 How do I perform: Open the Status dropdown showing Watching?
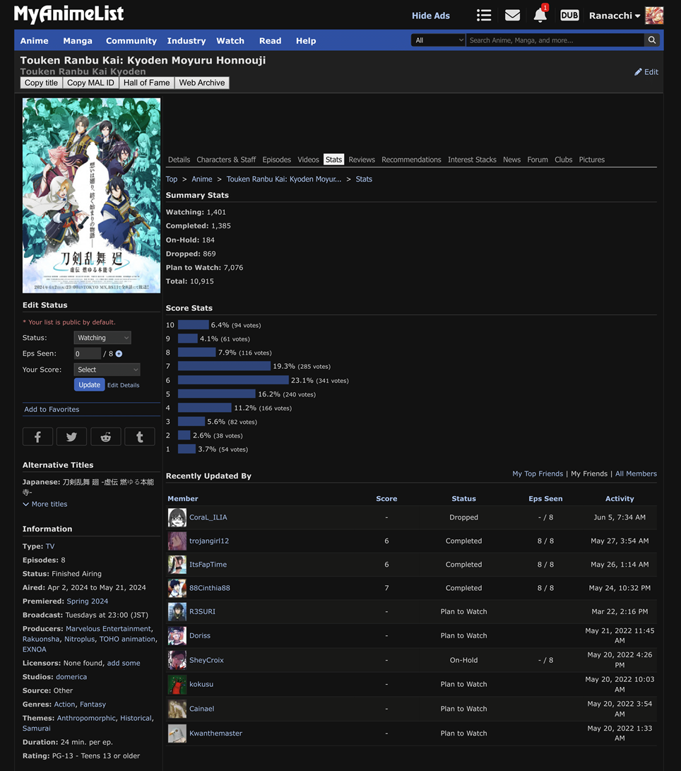coord(102,338)
